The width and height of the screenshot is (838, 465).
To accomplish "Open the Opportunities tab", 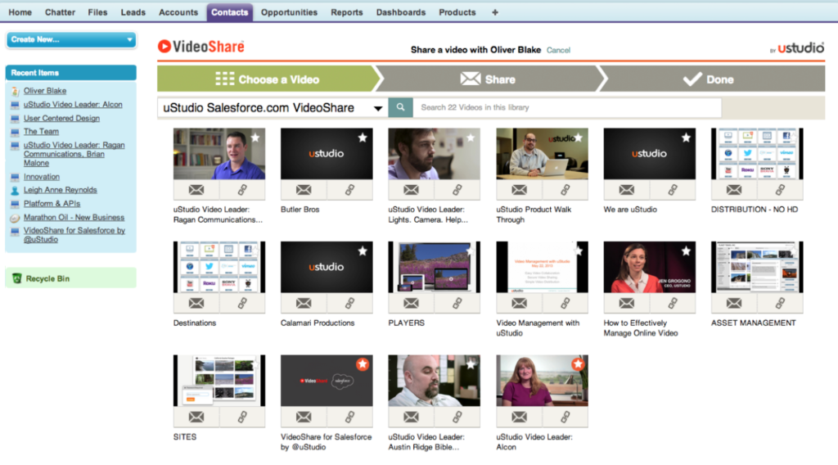I will (289, 12).
